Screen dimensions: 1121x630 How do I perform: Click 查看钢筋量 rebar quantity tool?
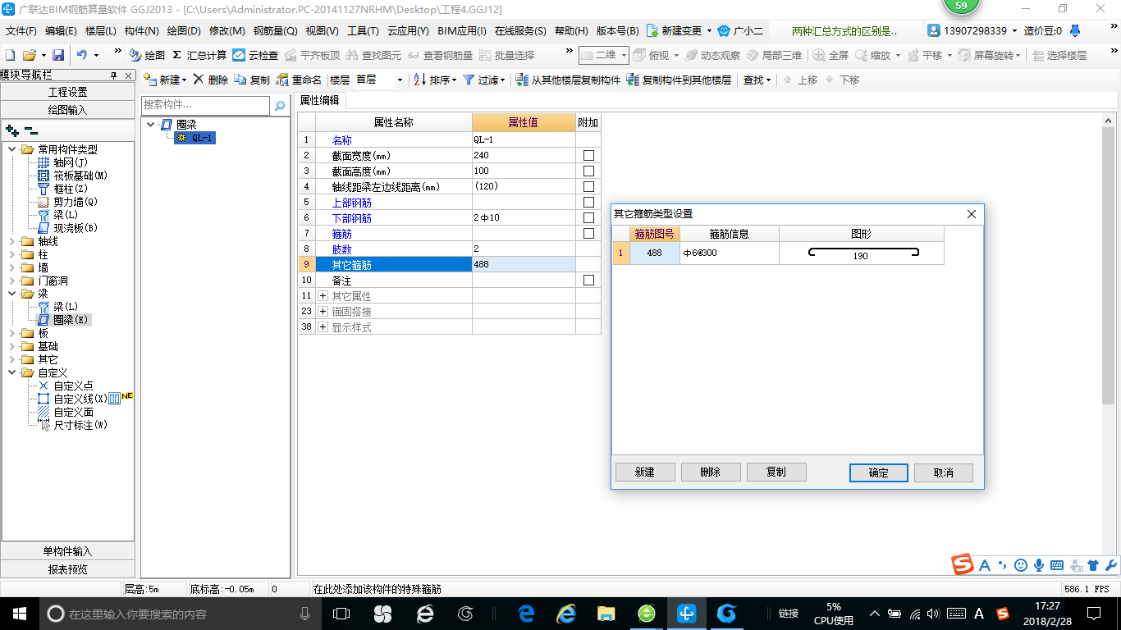click(x=440, y=55)
